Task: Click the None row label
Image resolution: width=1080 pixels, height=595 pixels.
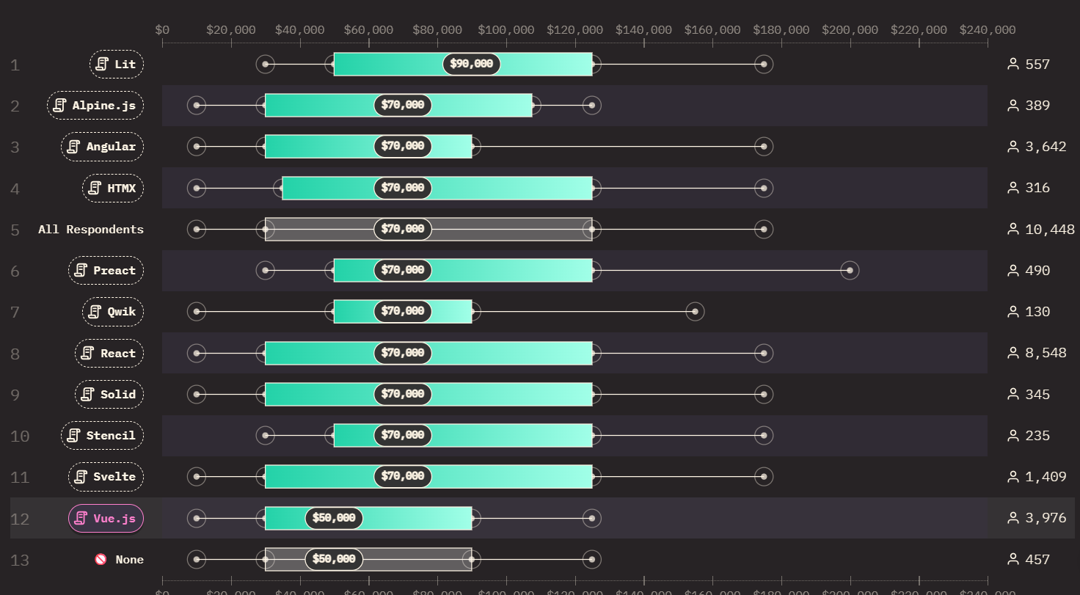Action: [130, 559]
